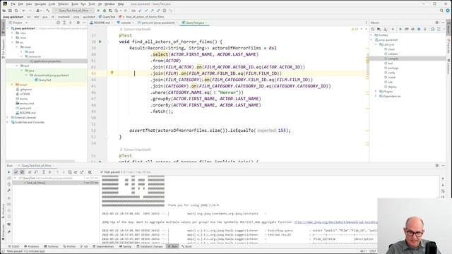This screenshot has height=254, width=452.
Task: Select application.properties in Project tree
Action: click(47, 61)
